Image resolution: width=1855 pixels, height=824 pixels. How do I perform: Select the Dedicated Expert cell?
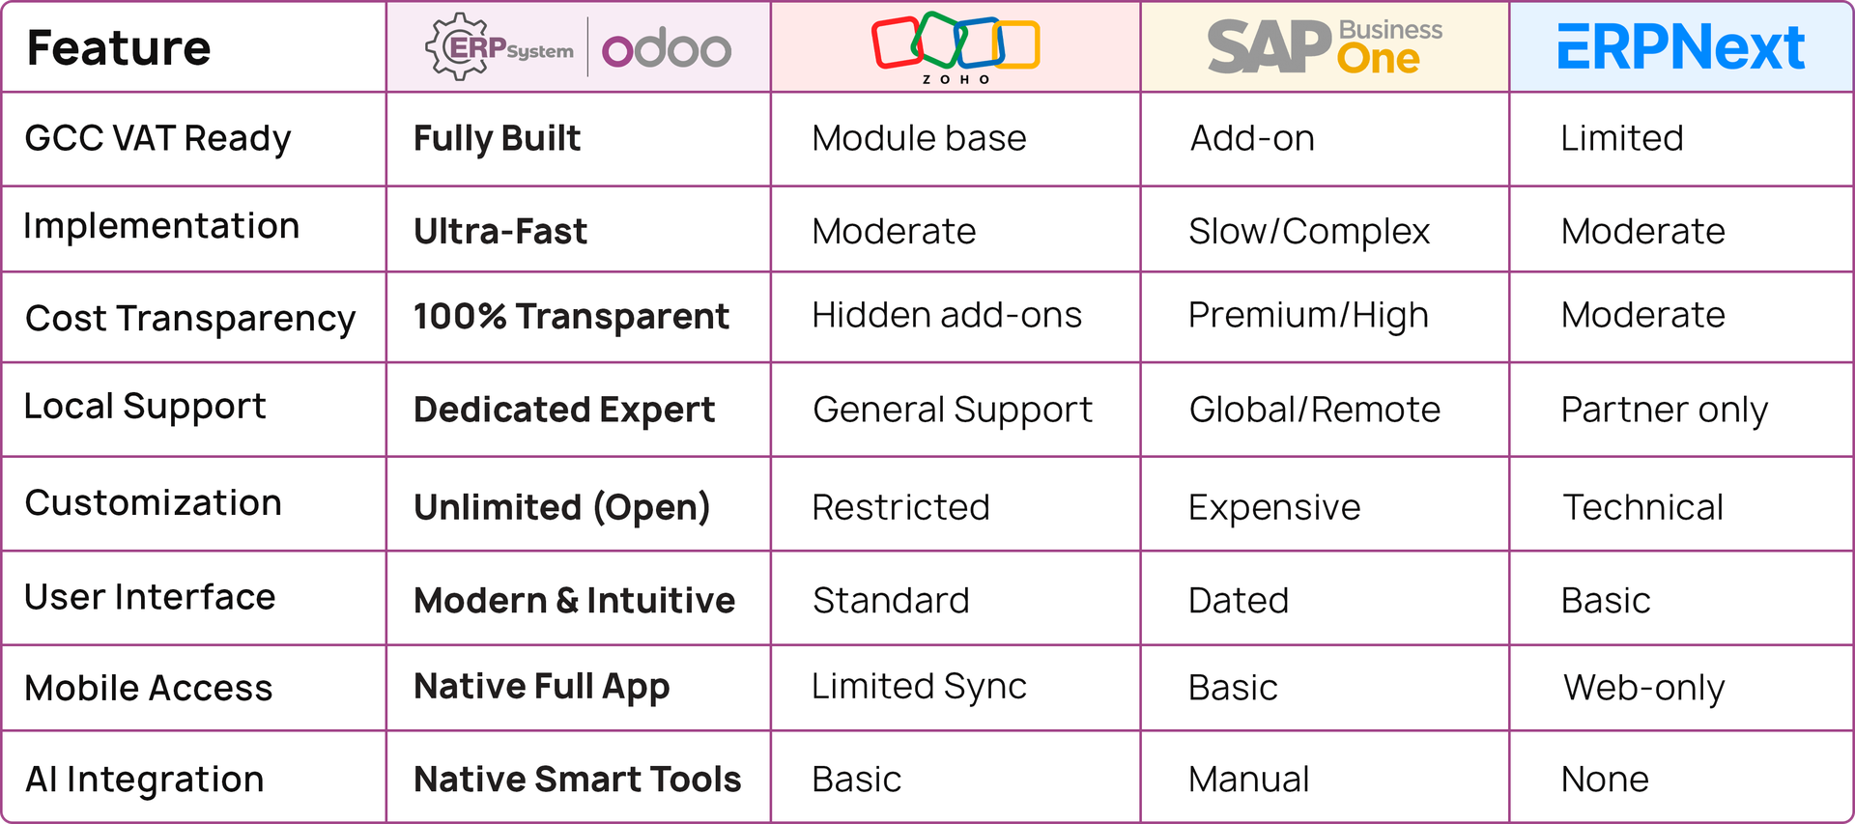point(564,410)
